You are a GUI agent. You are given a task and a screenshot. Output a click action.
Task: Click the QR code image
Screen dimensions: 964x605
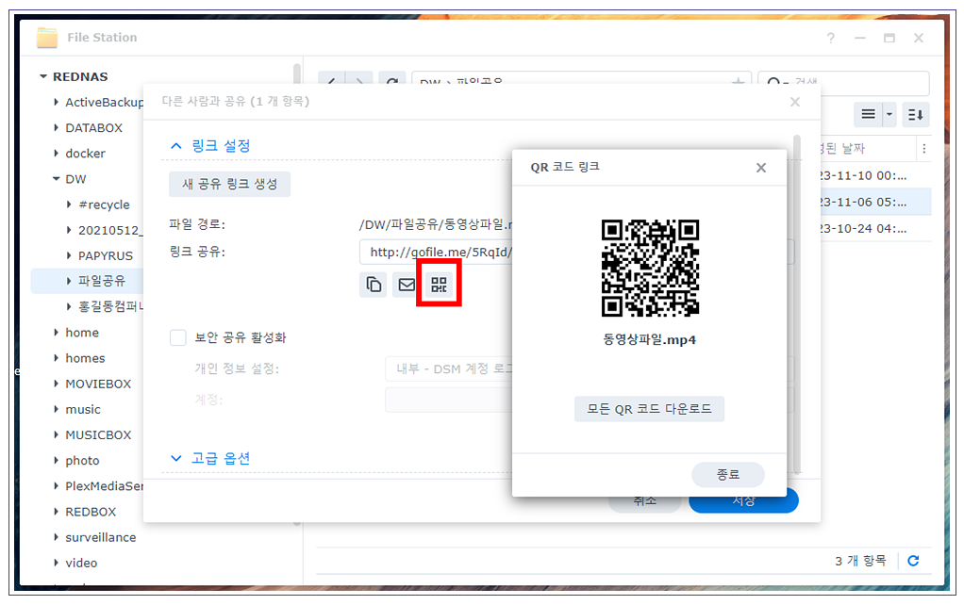[650, 268]
